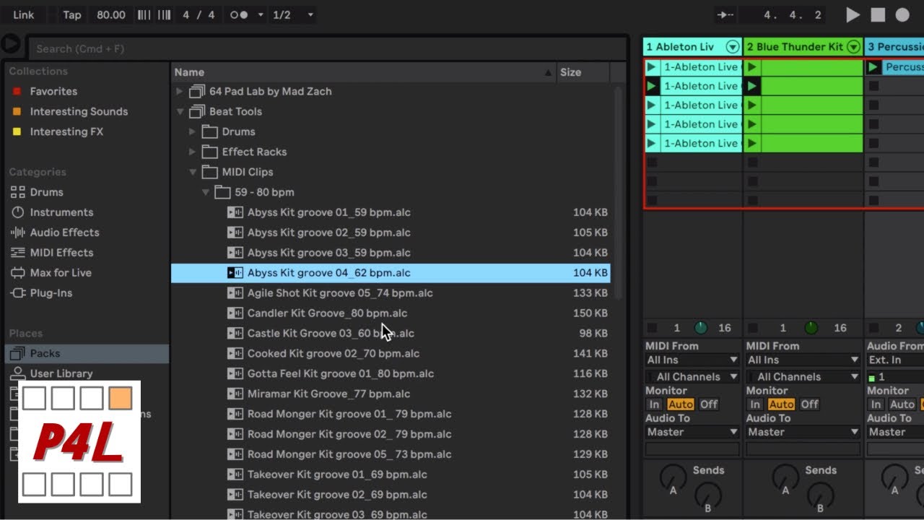Open the 1/2 quantization dropdown

coord(292,14)
